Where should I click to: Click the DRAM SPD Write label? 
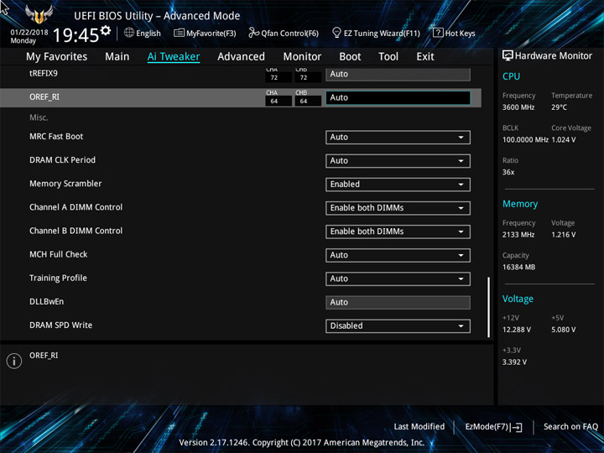coord(61,325)
